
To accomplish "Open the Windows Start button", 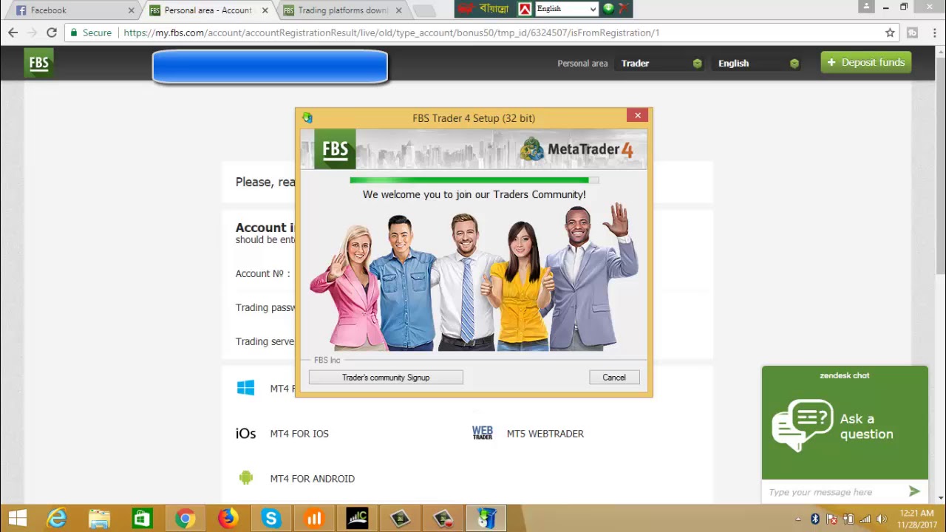I will 18,519.
